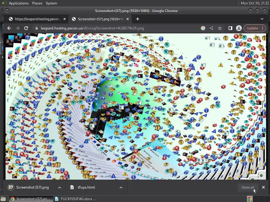View site info via the lock icon
The image size is (270, 202).
[36, 28]
